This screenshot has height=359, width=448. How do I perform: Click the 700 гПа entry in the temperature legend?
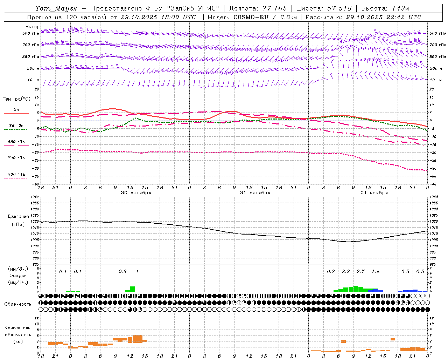click(16, 158)
